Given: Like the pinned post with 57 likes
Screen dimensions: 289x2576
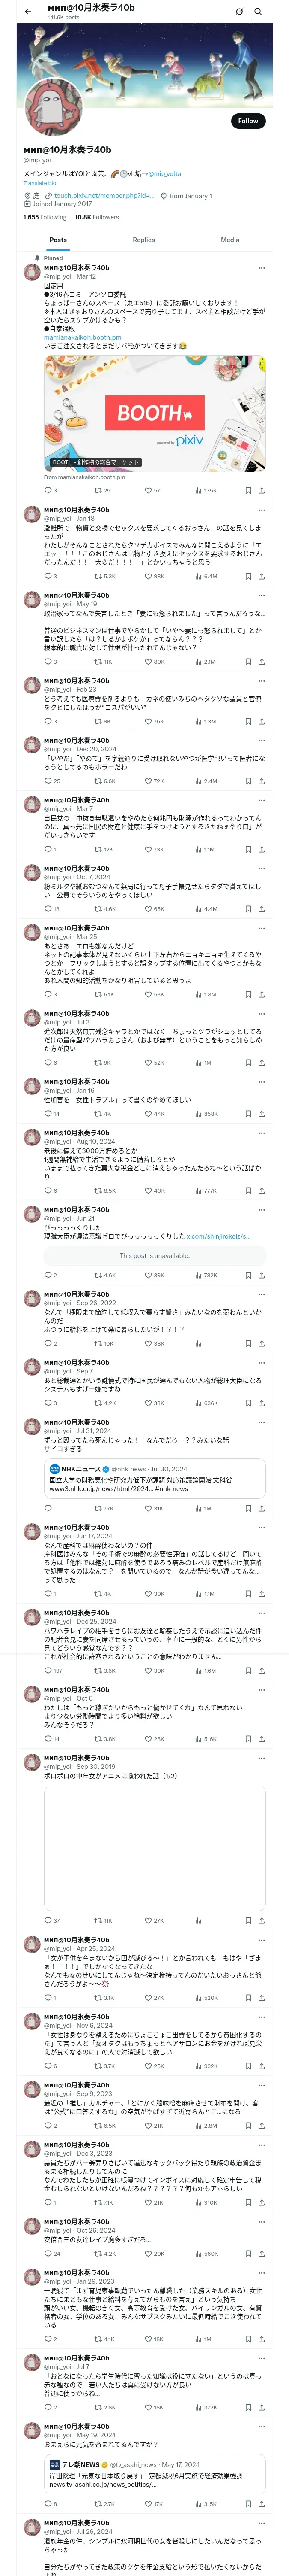Looking at the screenshot, I should (152, 490).
